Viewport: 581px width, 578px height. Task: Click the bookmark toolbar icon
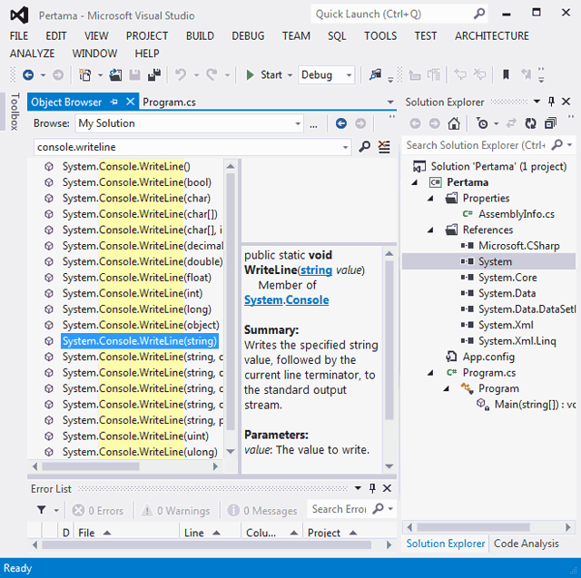(x=506, y=75)
